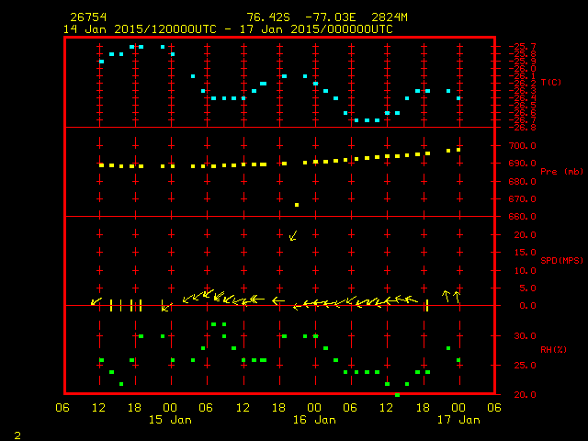Image resolution: width=588 pixels, height=441 pixels.
Task: Select the Pre (mb) axis label
Action: [x=561, y=172]
